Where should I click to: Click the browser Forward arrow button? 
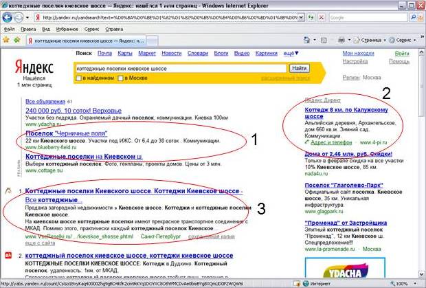tap(19, 18)
